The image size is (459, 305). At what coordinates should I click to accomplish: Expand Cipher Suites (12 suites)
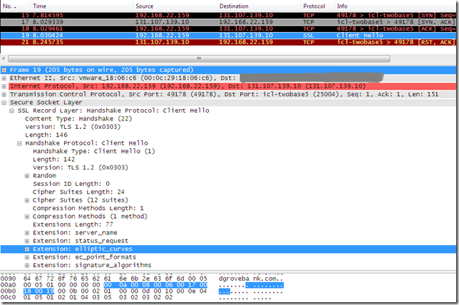pyautogui.click(x=27, y=200)
